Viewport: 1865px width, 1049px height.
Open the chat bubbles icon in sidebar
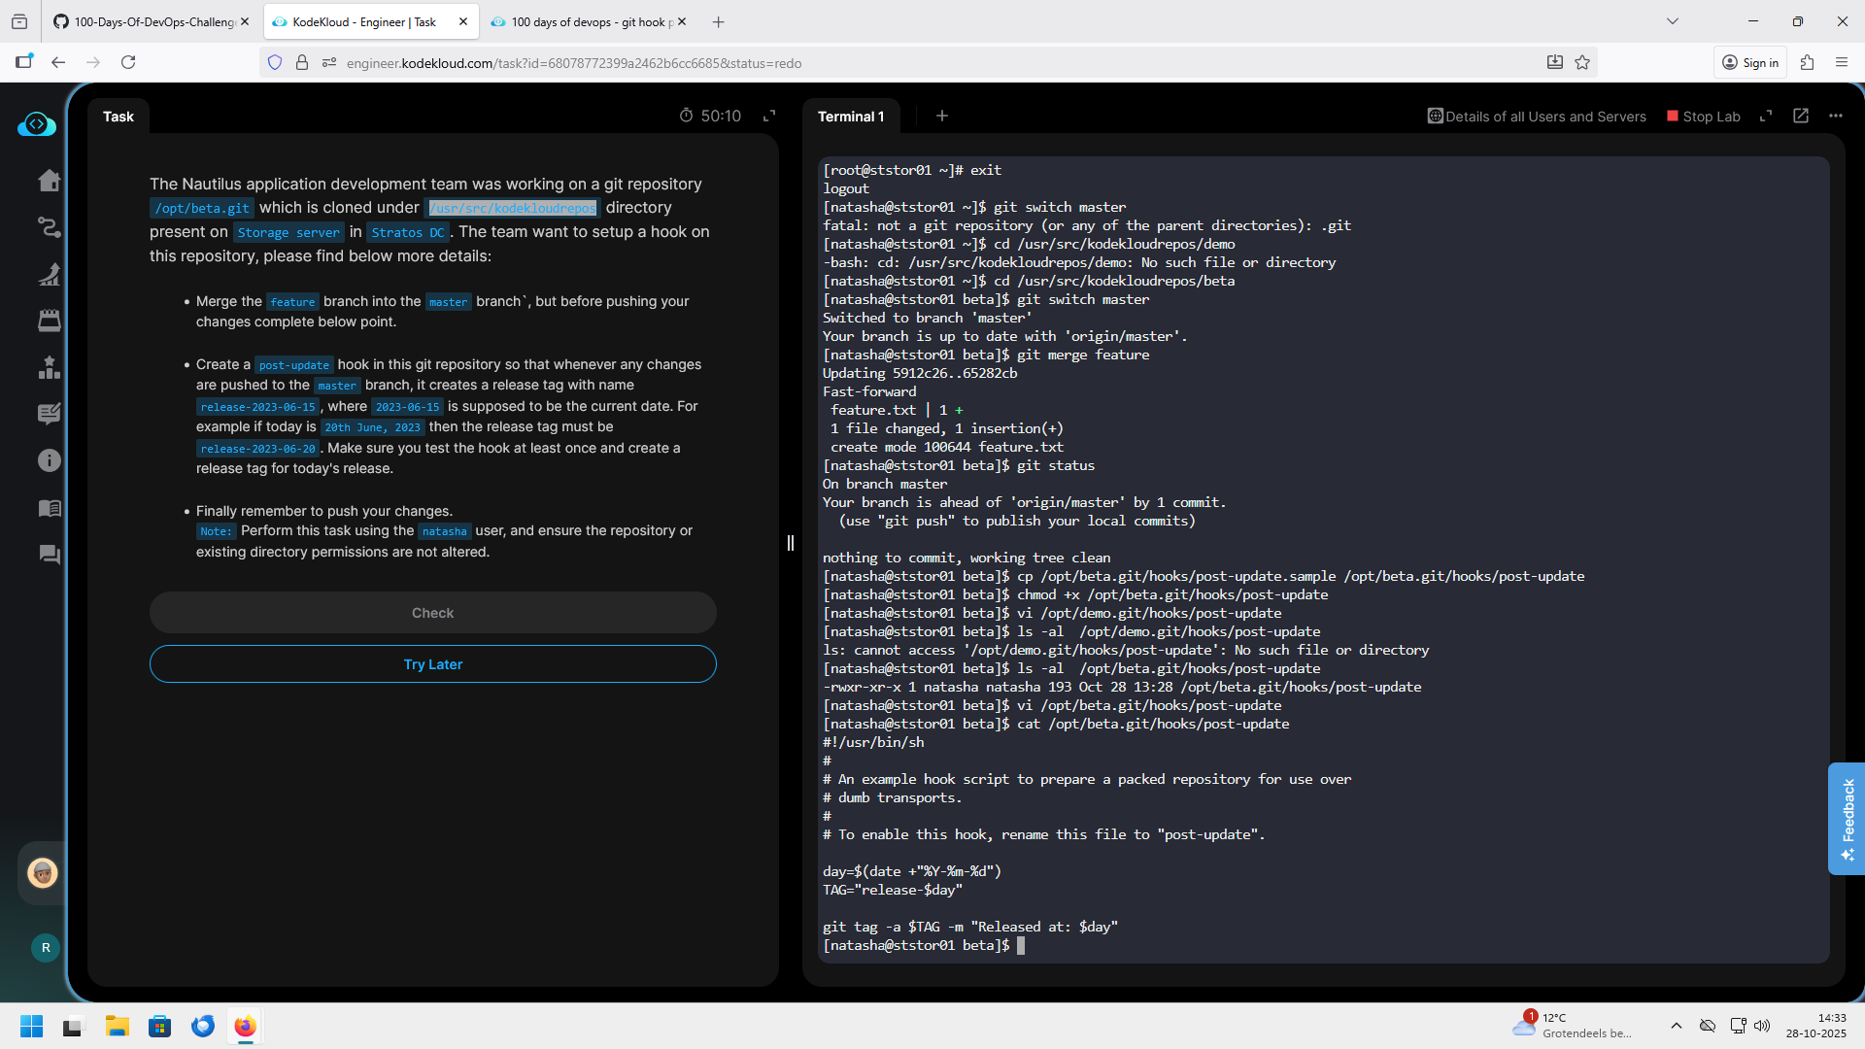click(49, 555)
